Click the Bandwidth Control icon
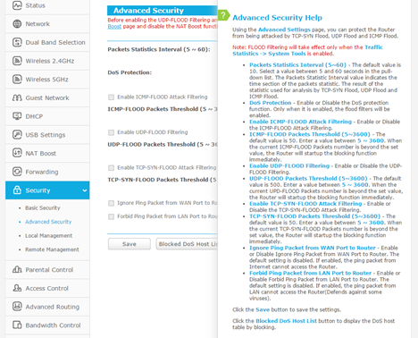 click(17, 325)
